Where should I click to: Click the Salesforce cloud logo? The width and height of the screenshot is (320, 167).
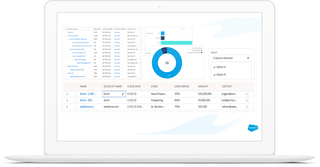point(253,129)
